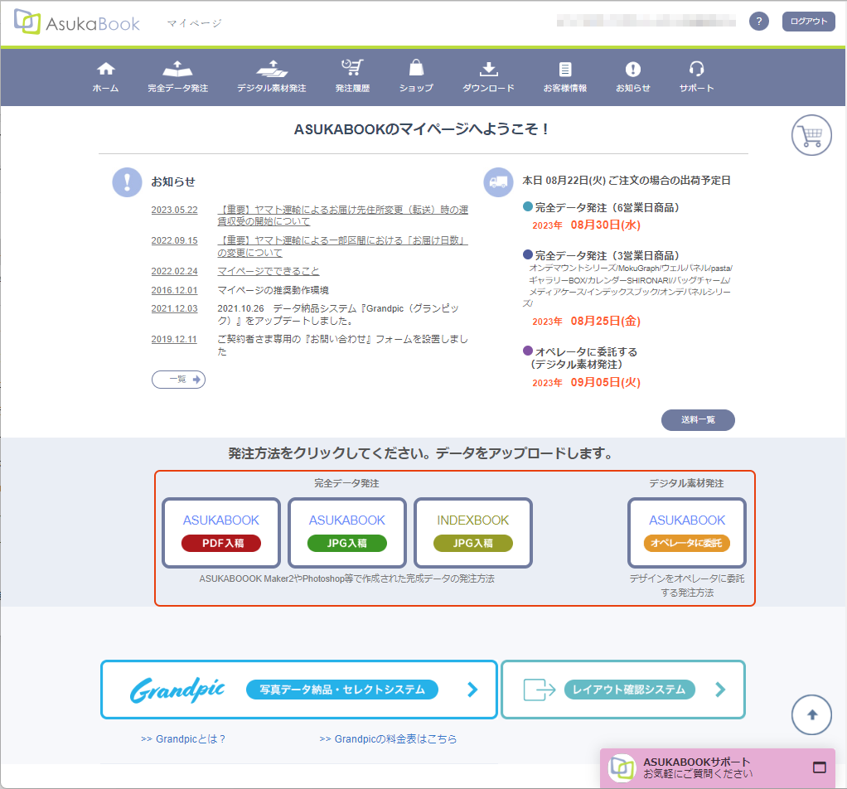
Task: Choose ASUKABOOK PDF入稿 order method
Action: pyautogui.click(x=221, y=533)
